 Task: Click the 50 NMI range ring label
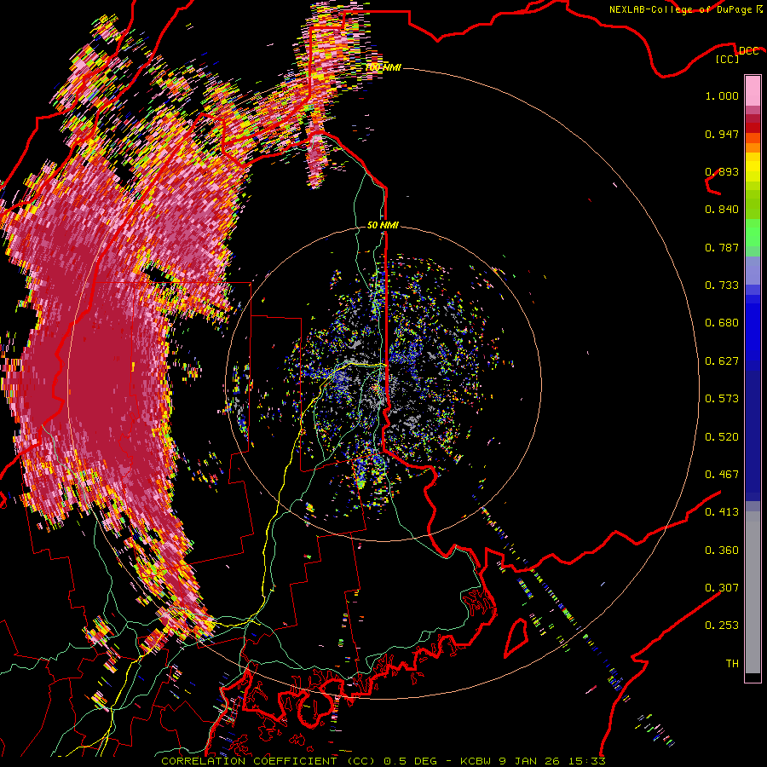383,225
